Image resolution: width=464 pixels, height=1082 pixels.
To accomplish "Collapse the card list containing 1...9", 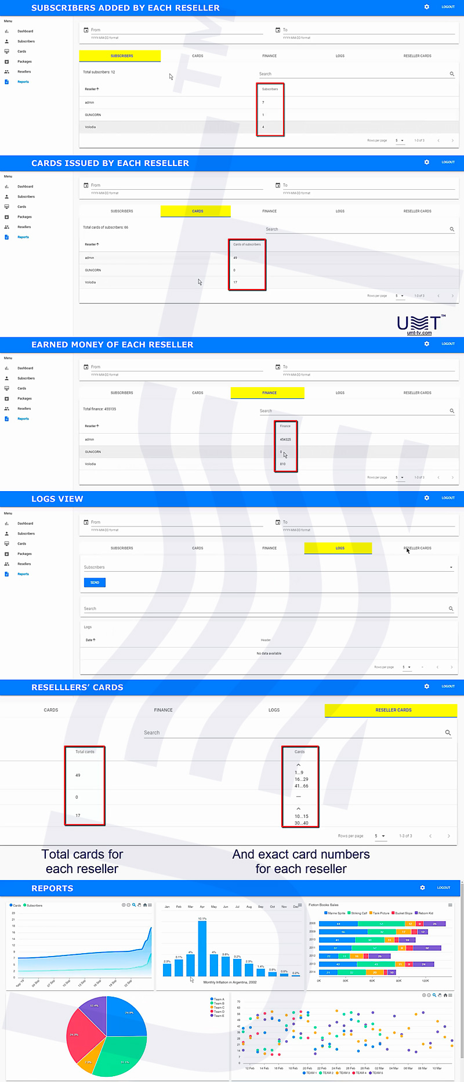I will (299, 765).
